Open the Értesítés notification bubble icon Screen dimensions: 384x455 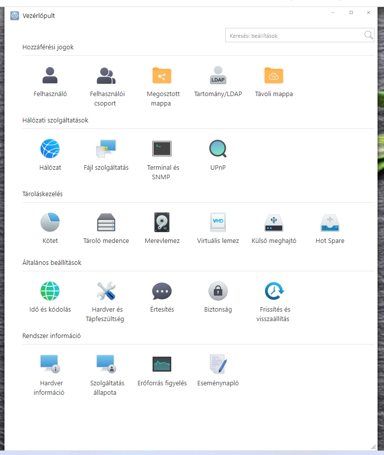(x=162, y=291)
